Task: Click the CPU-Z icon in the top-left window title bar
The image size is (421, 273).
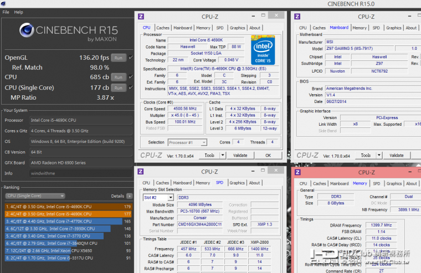Action: [x=141, y=17]
